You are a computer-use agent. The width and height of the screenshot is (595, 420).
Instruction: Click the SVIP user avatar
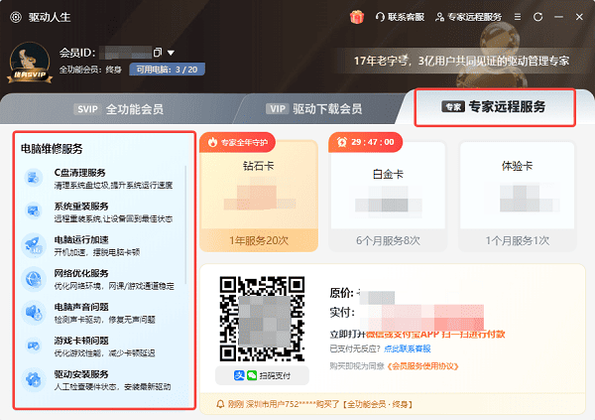[x=30, y=63]
